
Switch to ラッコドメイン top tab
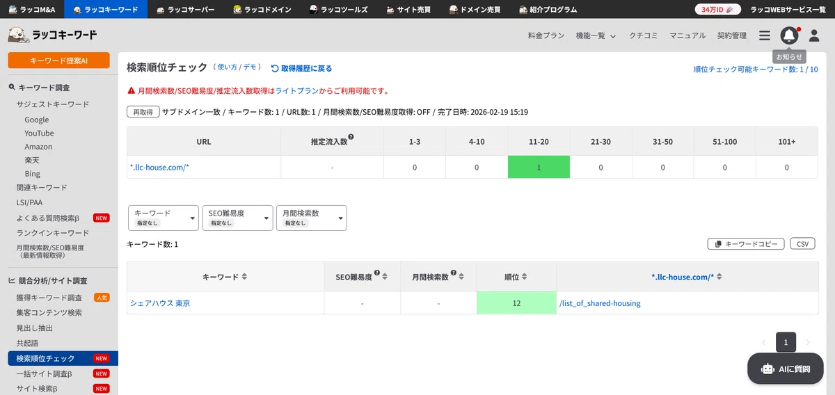(x=263, y=10)
